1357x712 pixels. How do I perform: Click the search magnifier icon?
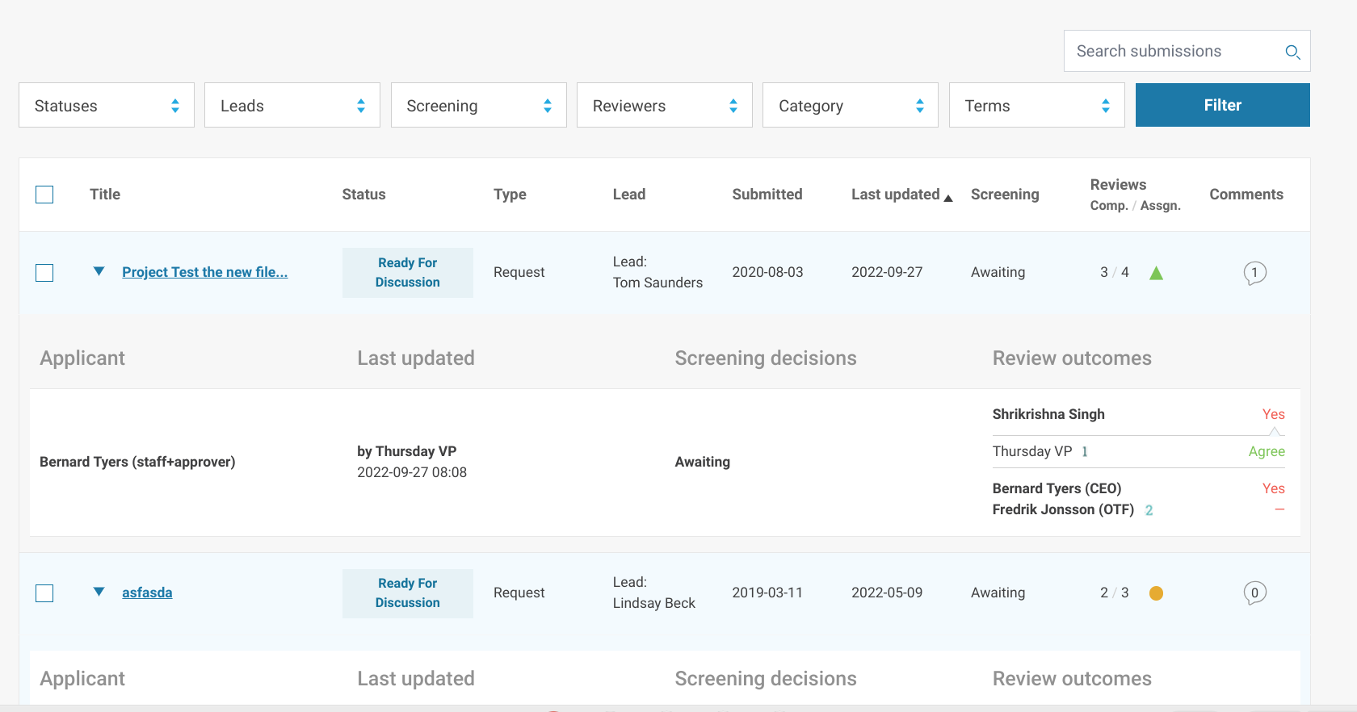pos(1292,52)
